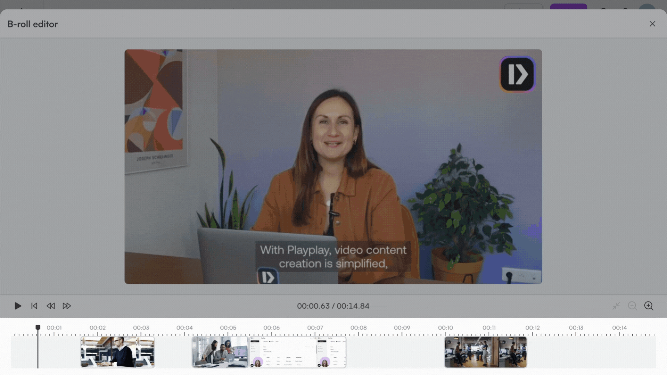Select the man-at-laptop B-roll clip
The width and height of the screenshot is (667, 375).
[117, 352]
